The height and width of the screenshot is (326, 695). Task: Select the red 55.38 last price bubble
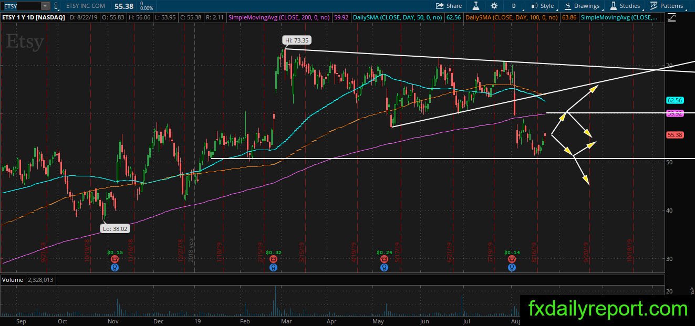point(675,135)
